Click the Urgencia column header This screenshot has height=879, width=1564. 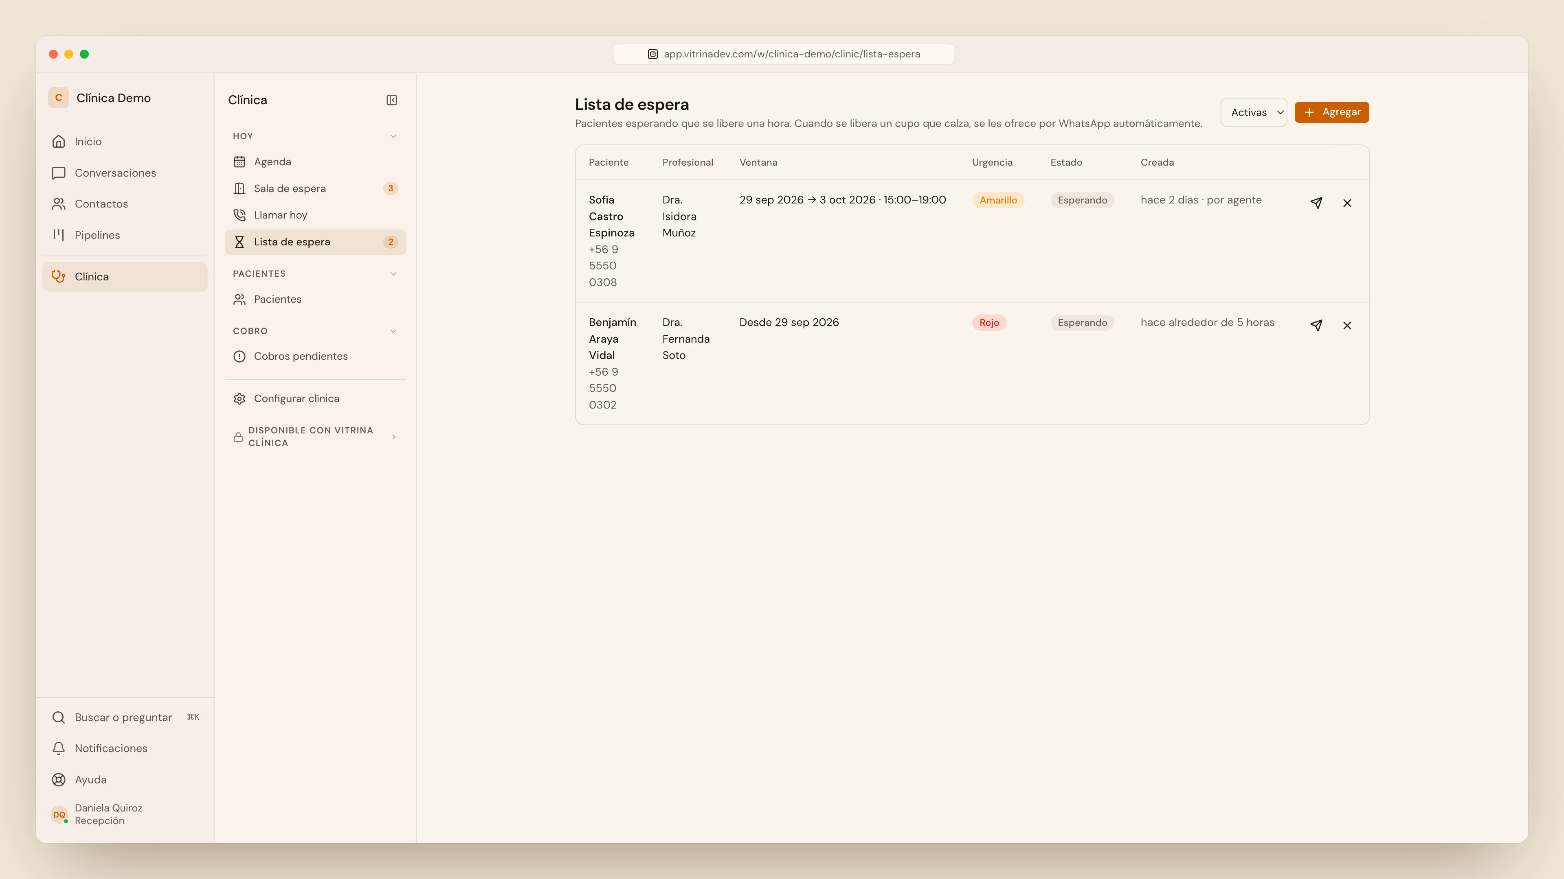point(992,163)
